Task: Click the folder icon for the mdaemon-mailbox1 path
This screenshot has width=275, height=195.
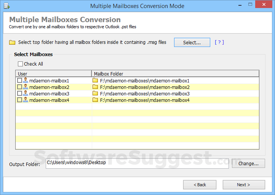Action: tap(95, 81)
